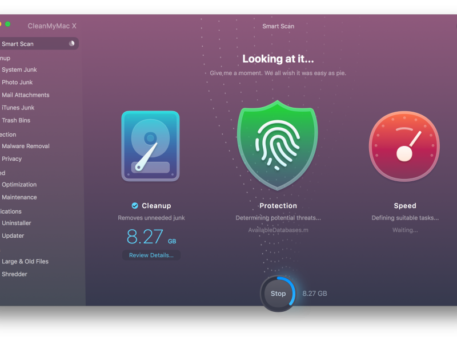Click the 8.27 GB label beside Stop

(x=315, y=294)
